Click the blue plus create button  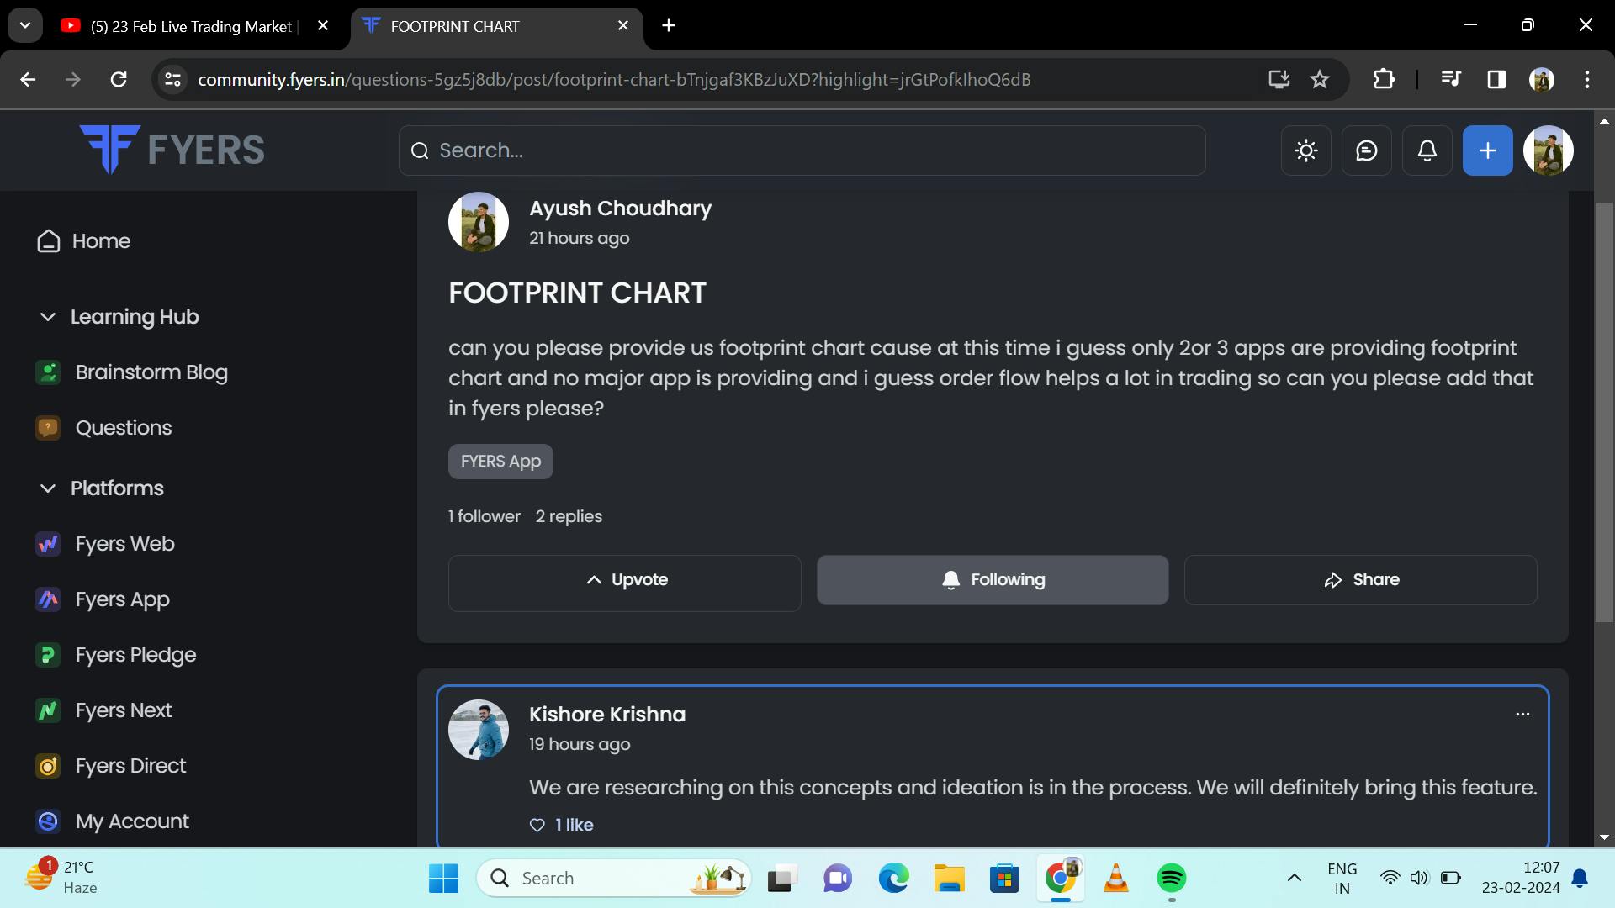(1487, 150)
